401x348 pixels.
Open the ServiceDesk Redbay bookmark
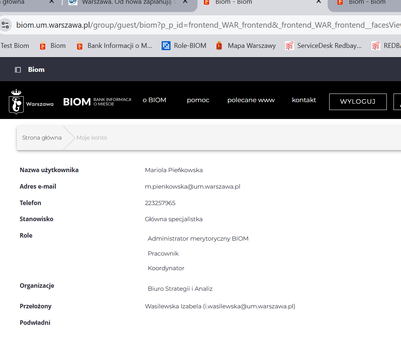[323, 46]
